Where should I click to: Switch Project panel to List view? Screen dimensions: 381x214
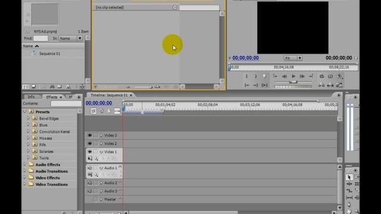click(26, 87)
